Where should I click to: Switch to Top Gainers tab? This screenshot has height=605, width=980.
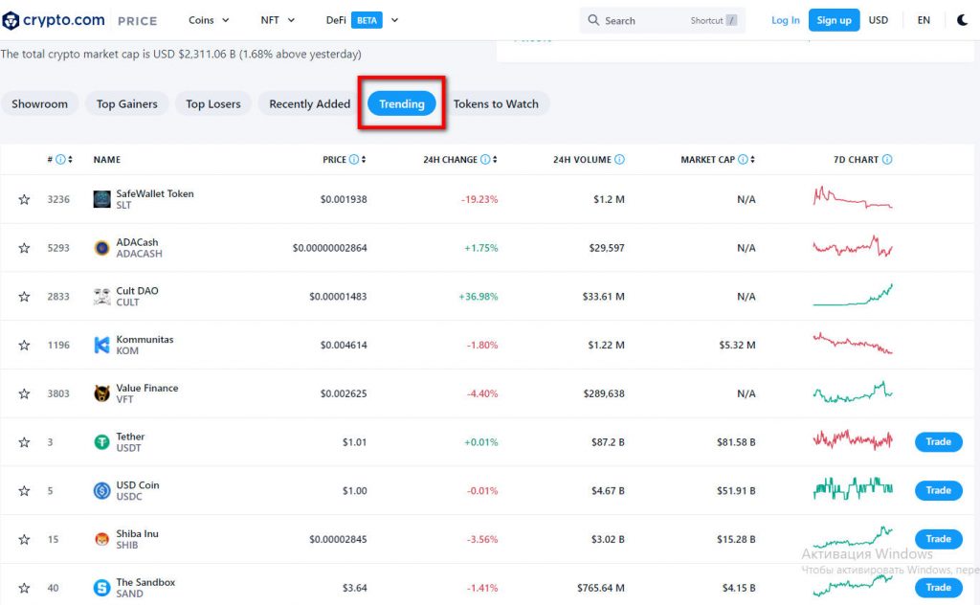tap(127, 103)
